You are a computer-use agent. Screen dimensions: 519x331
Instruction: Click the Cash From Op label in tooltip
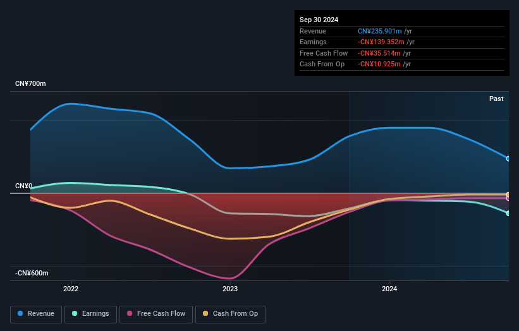click(322, 64)
